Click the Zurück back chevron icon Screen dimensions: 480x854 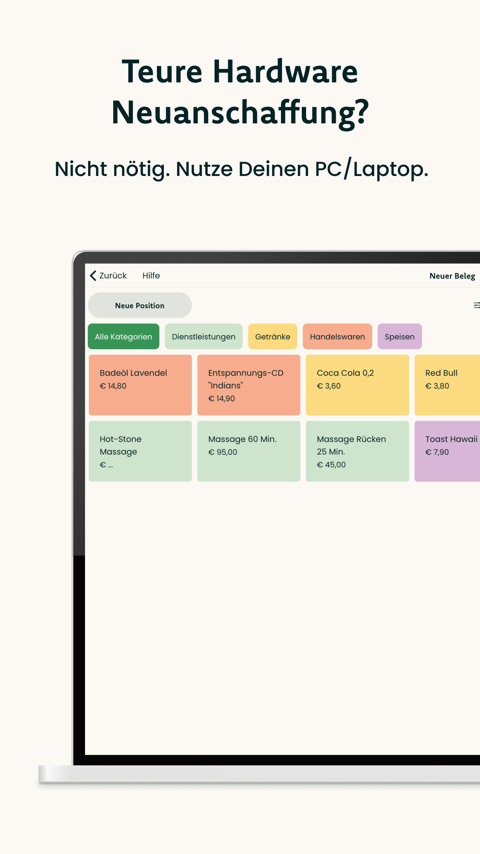coord(93,275)
